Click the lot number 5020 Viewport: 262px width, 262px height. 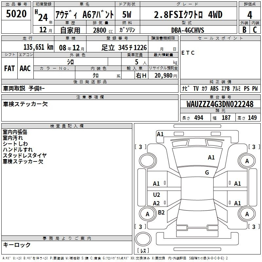[x=16, y=14]
